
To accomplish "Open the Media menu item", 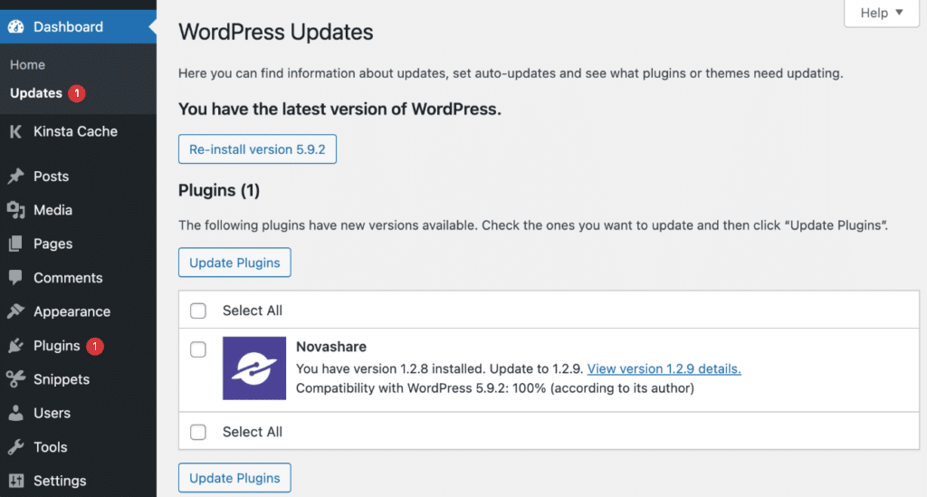I will [x=78, y=210].
